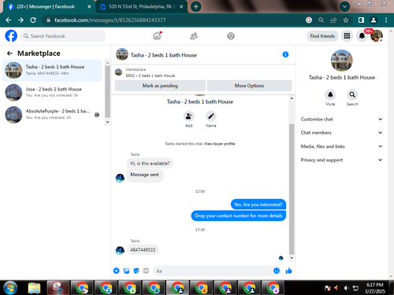Open a new browser tab
This screenshot has width=394, height=295.
tap(195, 6)
